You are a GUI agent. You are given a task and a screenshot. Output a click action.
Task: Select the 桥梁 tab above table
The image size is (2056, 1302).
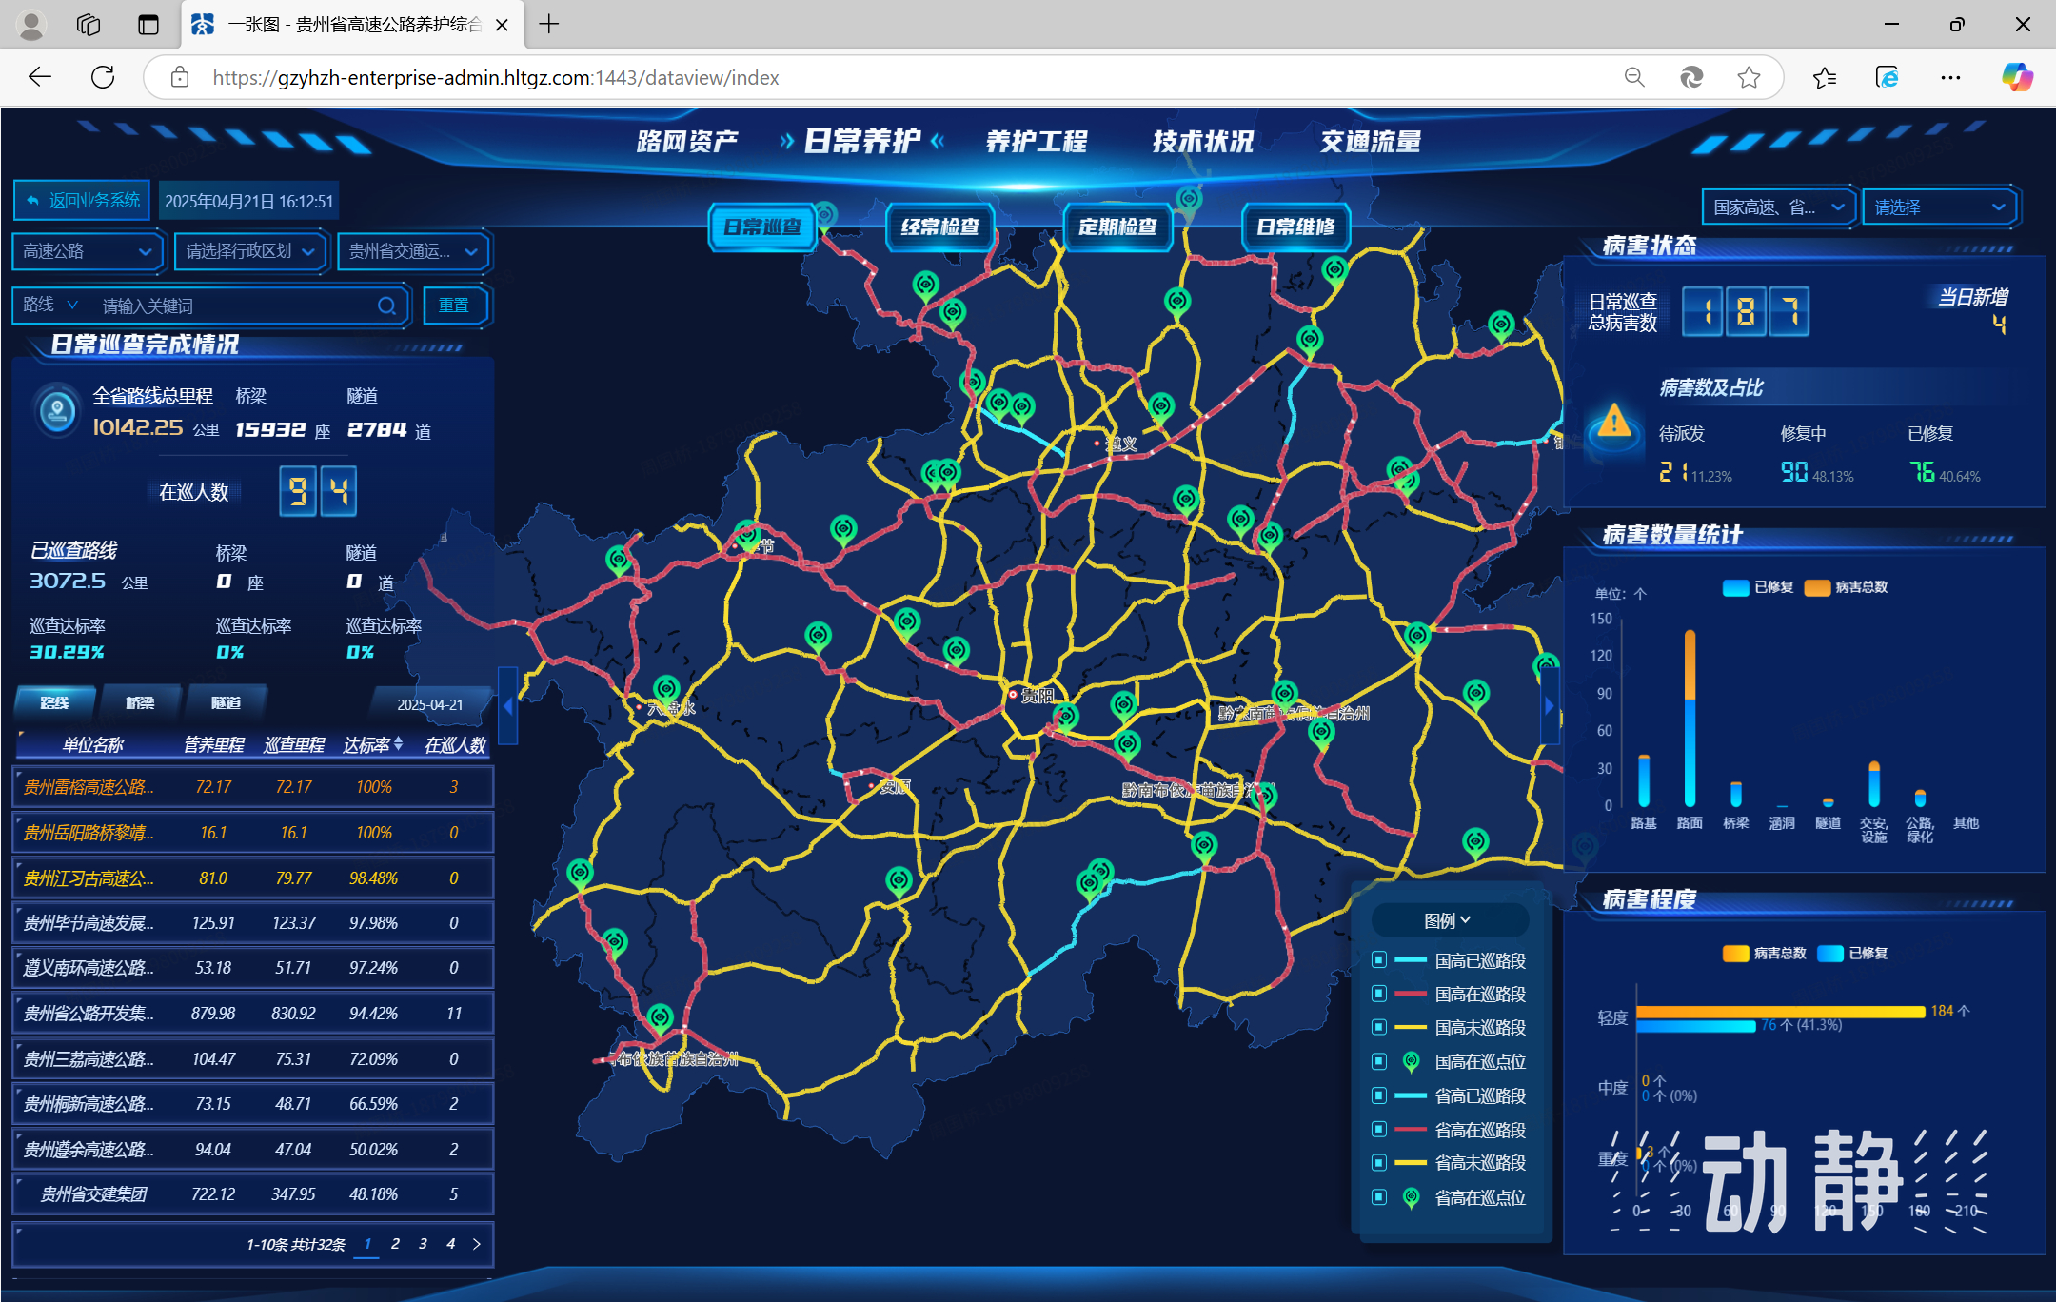point(140,702)
